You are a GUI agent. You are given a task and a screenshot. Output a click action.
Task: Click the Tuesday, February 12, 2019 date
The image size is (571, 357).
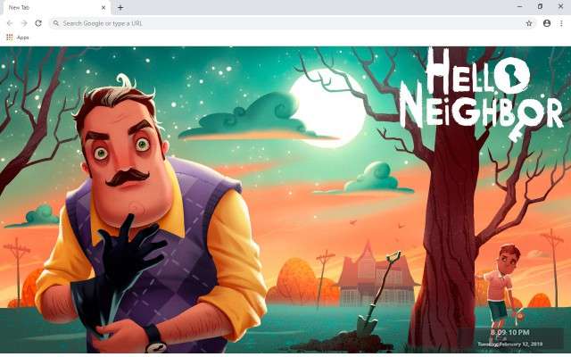point(509,344)
